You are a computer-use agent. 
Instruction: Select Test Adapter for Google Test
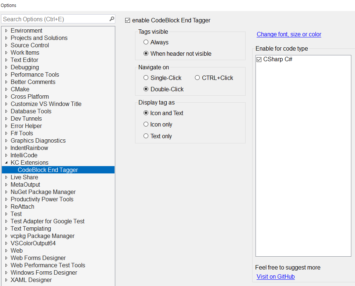[48, 221]
